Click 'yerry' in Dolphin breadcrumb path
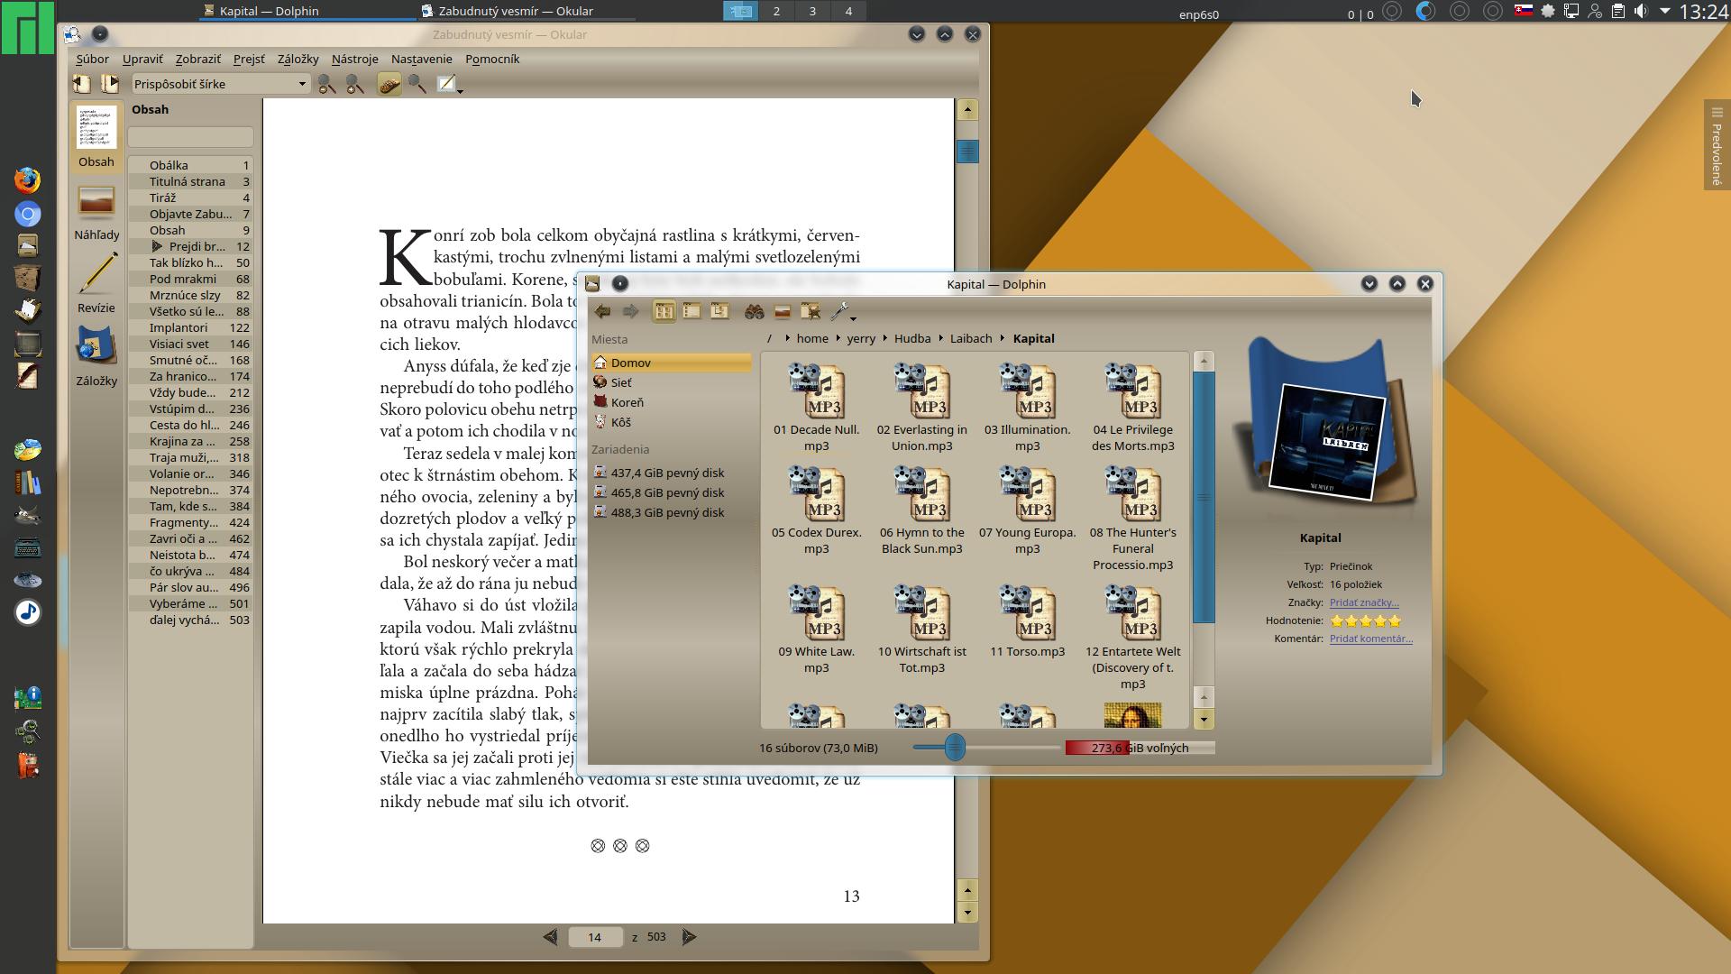1731x974 pixels. pos(861,338)
